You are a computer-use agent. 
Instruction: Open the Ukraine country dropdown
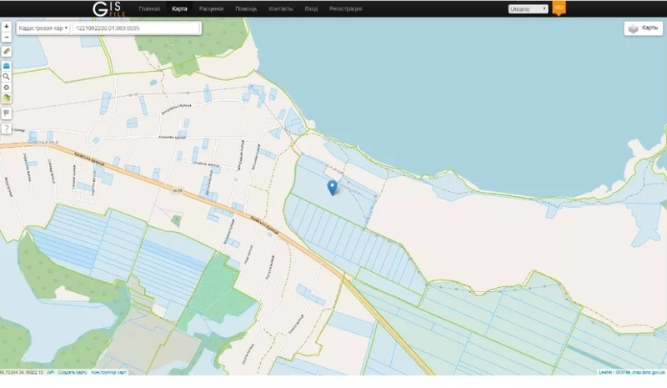tap(527, 8)
